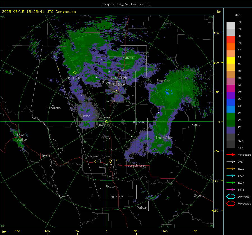Click the 09EA legend text
Screen dimensions: 252x235
coord(241,162)
